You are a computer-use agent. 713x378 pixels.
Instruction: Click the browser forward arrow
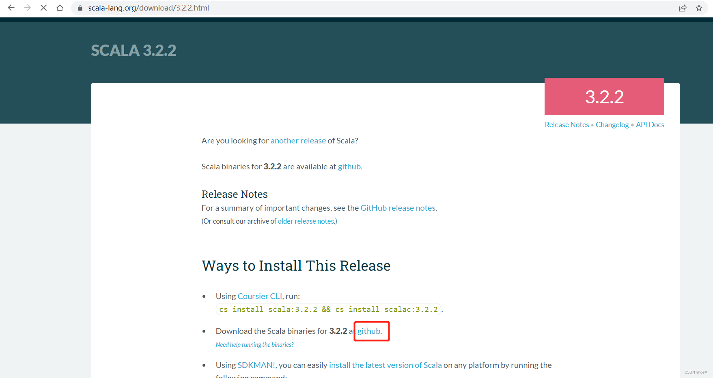(x=27, y=8)
